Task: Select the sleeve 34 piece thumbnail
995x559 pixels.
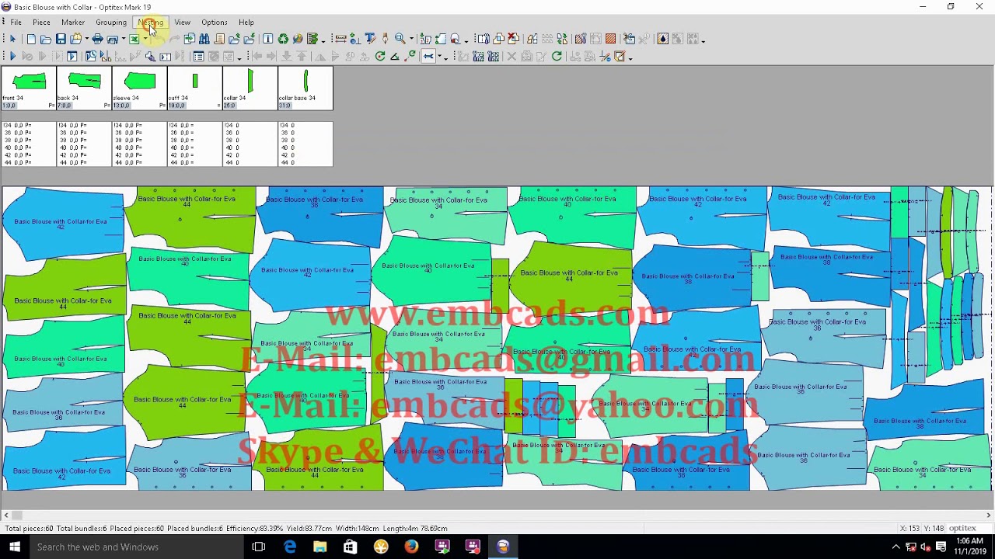Action: click(139, 88)
